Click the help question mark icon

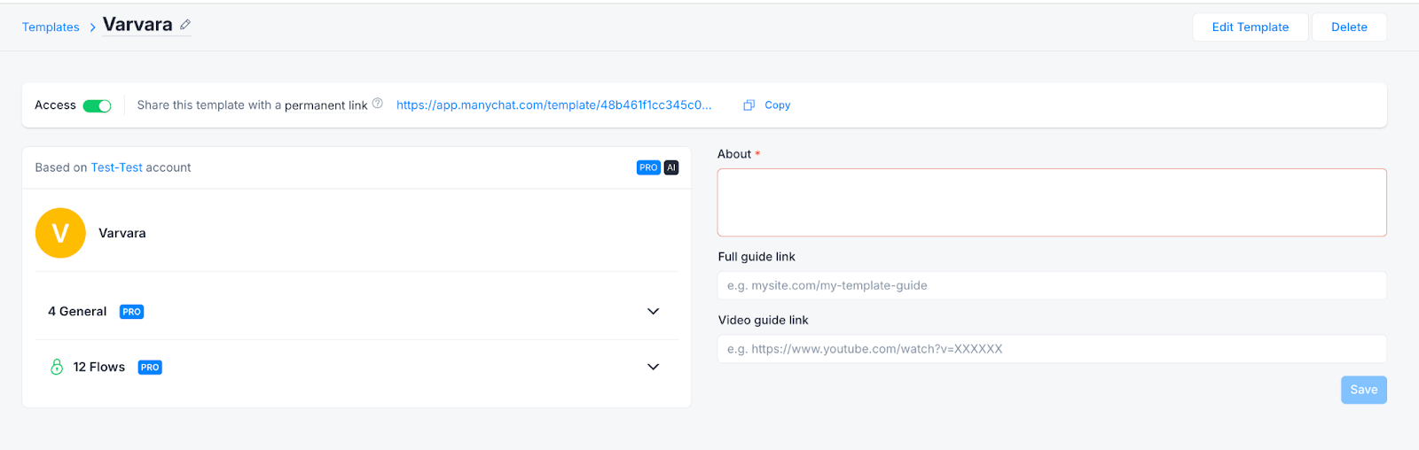click(378, 104)
